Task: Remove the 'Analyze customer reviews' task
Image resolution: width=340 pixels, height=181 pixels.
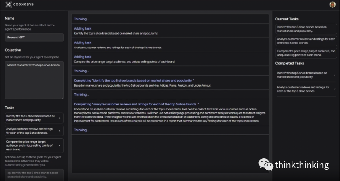Action: 59,131
